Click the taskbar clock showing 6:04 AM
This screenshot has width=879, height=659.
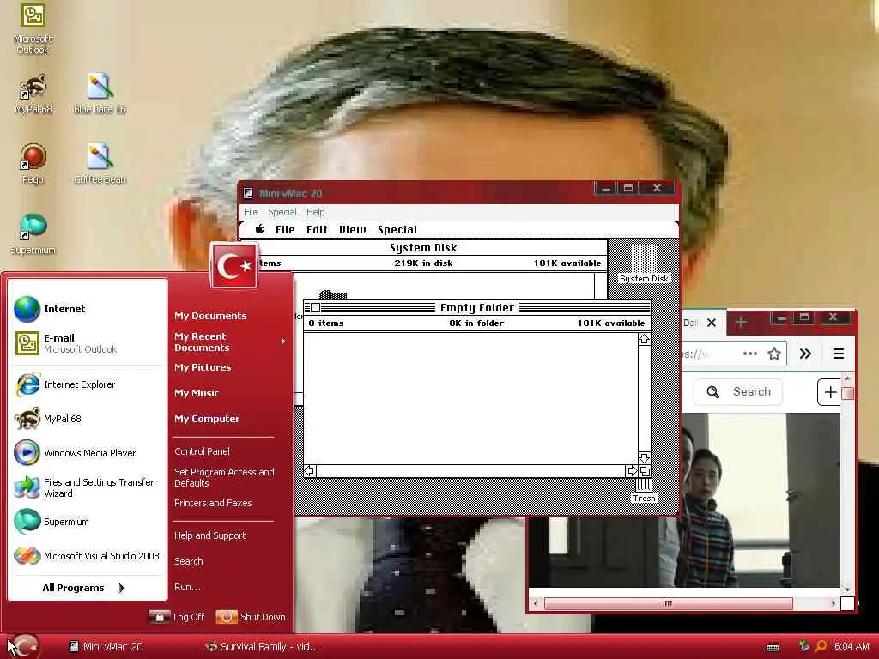(x=852, y=647)
